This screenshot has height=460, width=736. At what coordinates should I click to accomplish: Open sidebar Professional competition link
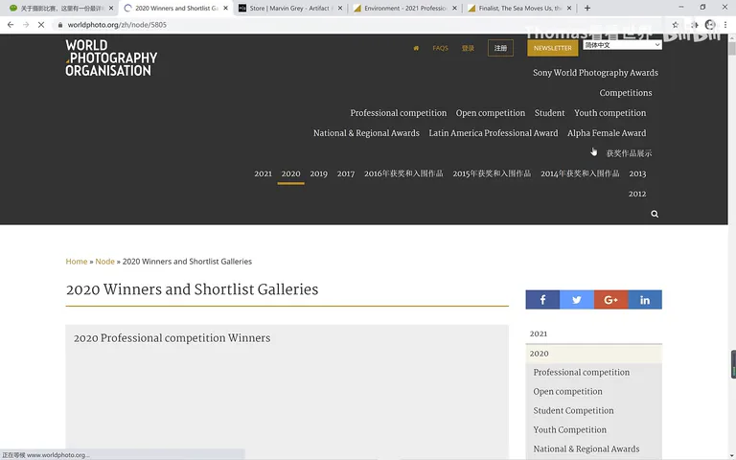click(x=581, y=372)
